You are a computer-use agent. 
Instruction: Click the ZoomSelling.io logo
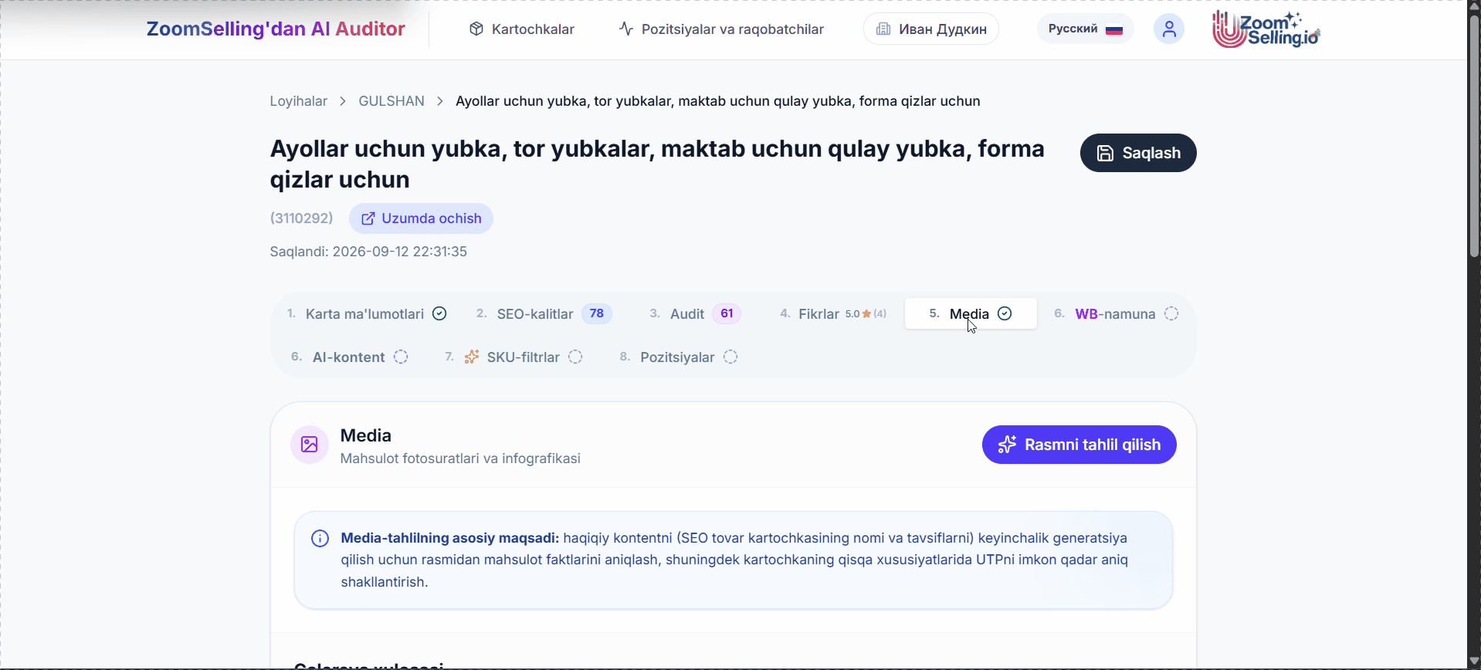tap(1266, 29)
